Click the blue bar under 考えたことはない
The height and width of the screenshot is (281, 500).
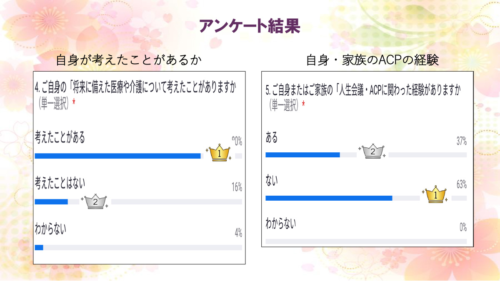click(x=51, y=202)
